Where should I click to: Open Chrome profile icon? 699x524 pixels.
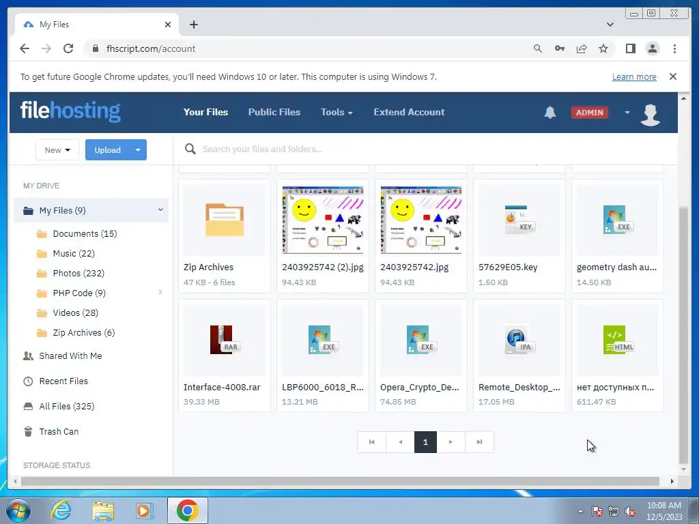click(652, 48)
